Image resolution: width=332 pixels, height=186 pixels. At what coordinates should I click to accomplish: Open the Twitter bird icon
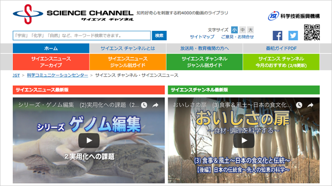[293, 36]
